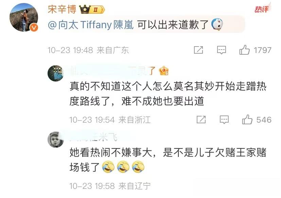
Task: Click the blurred username ending in 米飞
Action: tap(93, 138)
